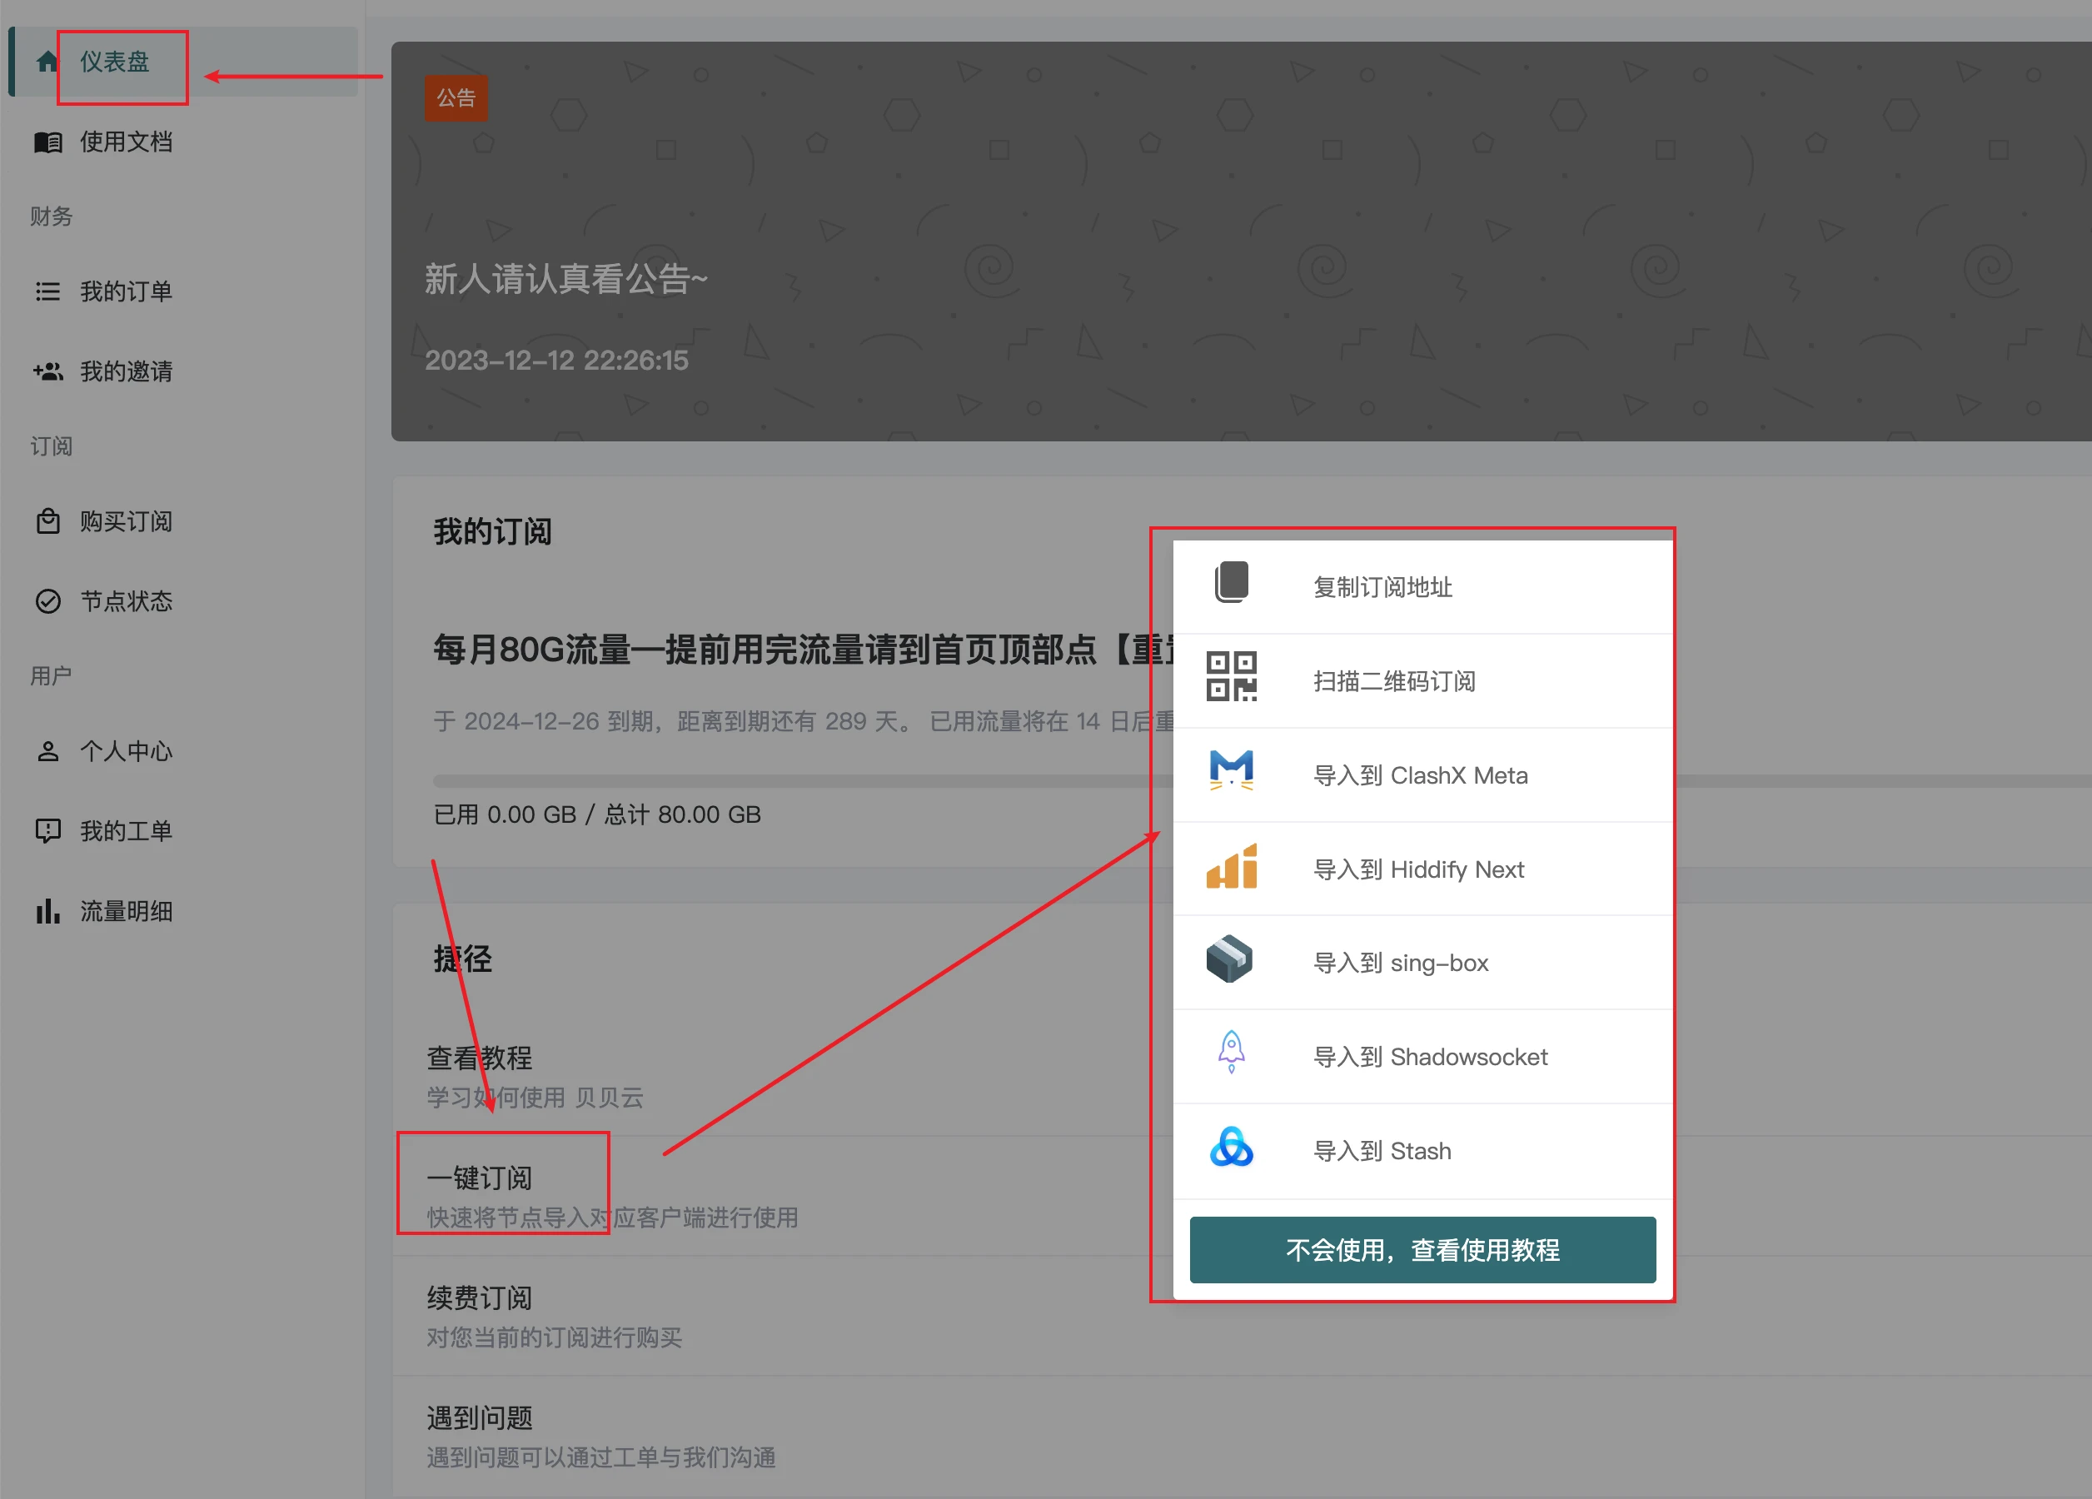Screen dimensions: 2092x1499
Task: Click the 流量明细 bar chart icon
Action: coord(48,911)
